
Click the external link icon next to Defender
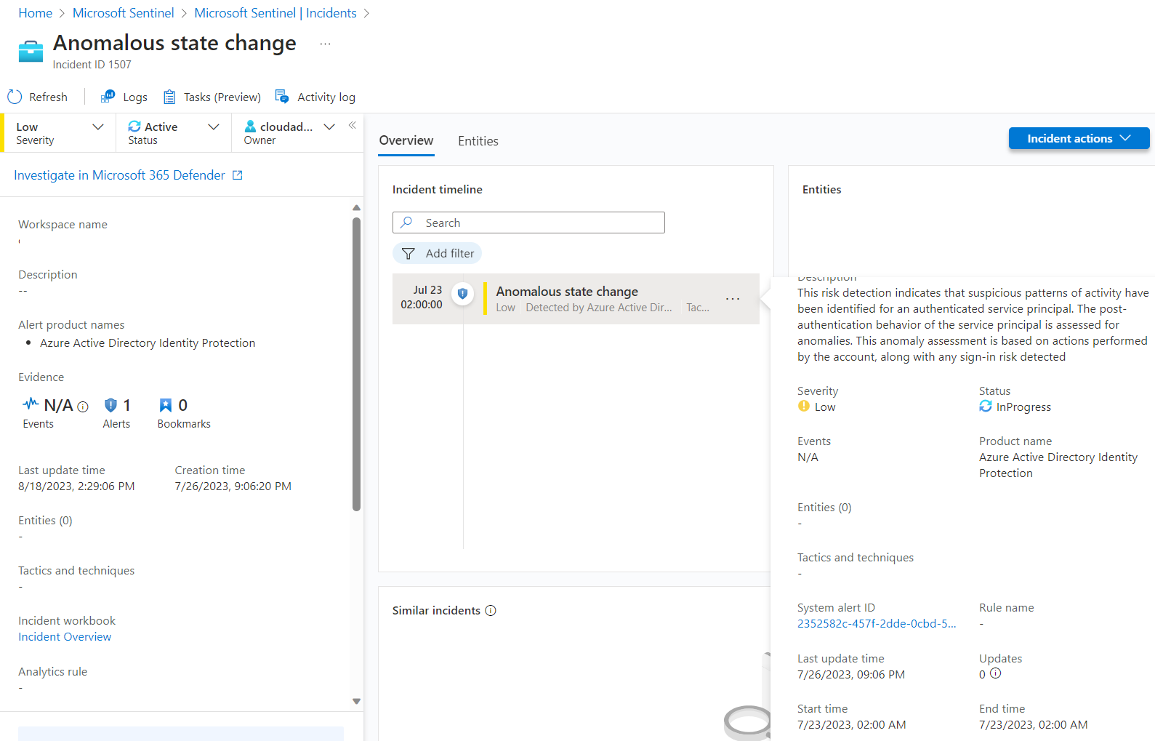pos(237,175)
